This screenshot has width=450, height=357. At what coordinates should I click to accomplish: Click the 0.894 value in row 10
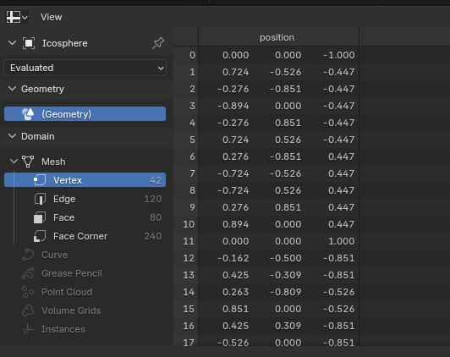point(236,224)
